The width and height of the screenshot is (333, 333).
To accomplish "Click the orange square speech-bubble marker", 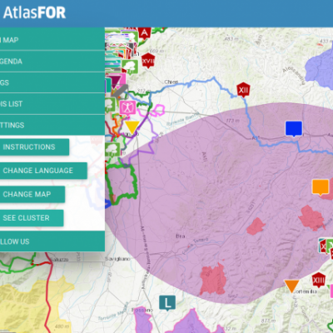I will (321, 187).
